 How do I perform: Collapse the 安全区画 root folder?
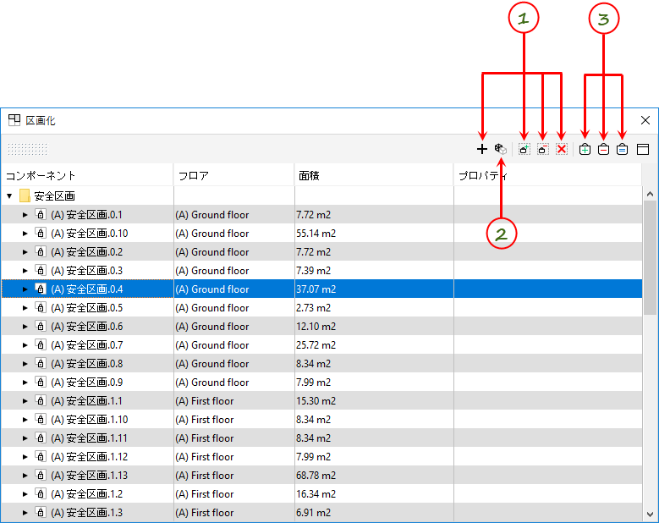coord(9,196)
